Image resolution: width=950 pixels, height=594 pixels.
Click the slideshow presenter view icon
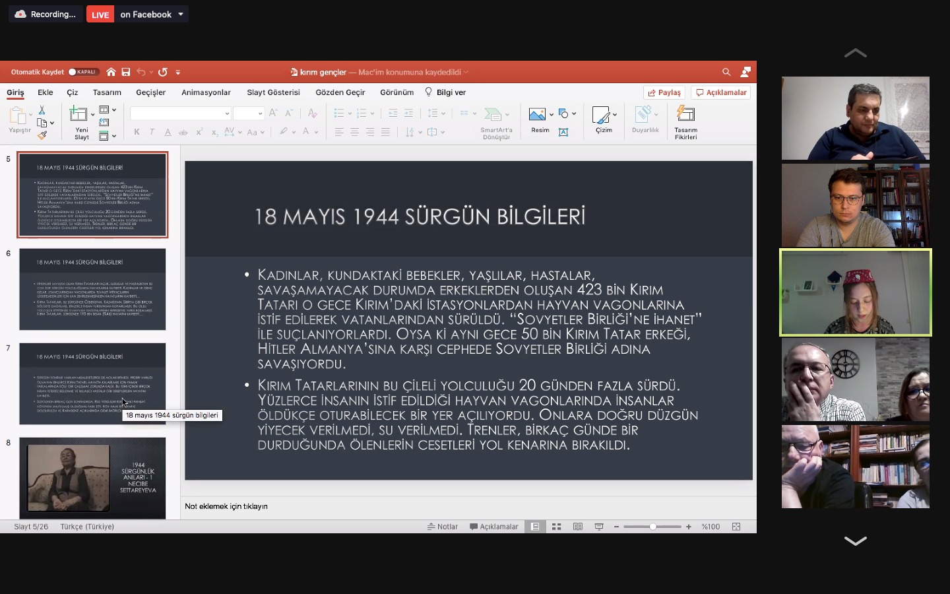(x=599, y=527)
